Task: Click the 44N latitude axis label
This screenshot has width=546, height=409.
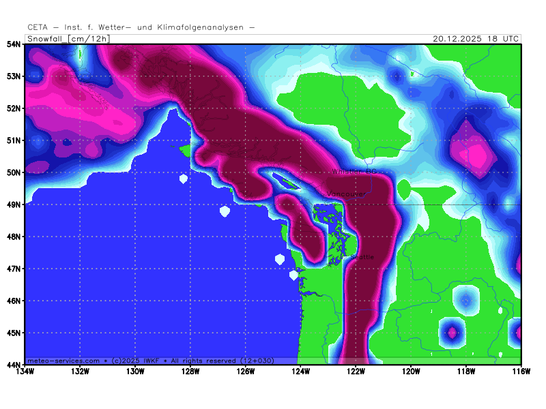Action: (13, 365)
